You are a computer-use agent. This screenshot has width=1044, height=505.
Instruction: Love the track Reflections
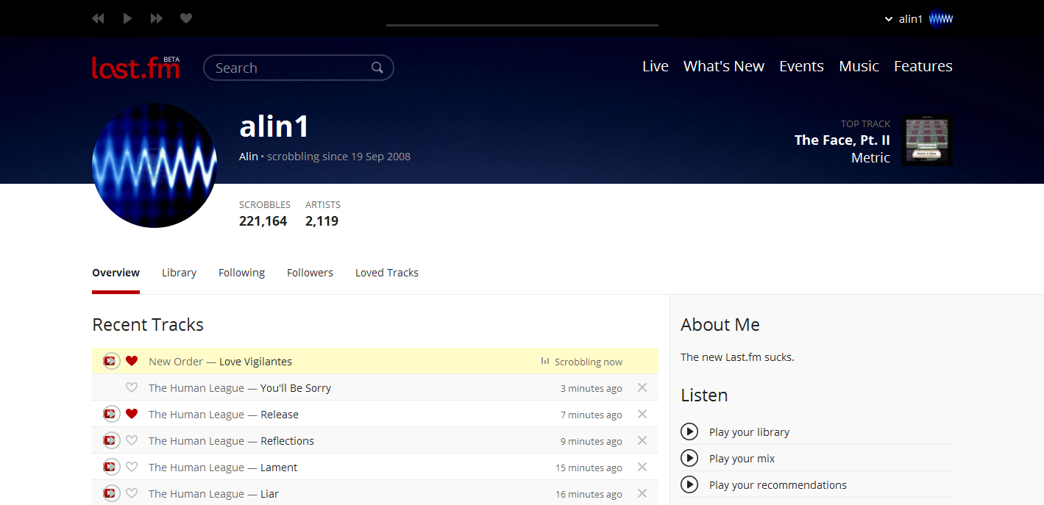pyautogui.click(x=132, y=440)
